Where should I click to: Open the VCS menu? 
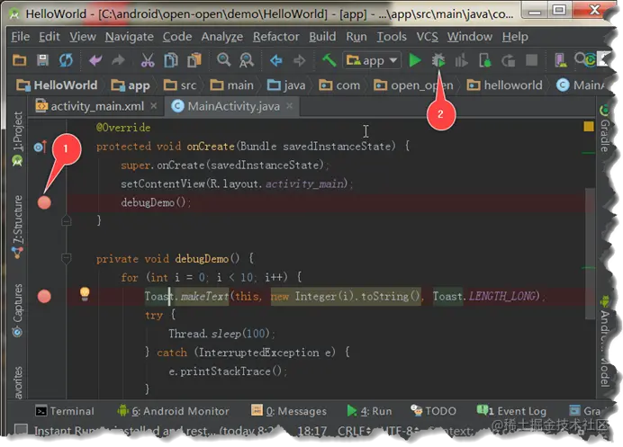[427, 37]
